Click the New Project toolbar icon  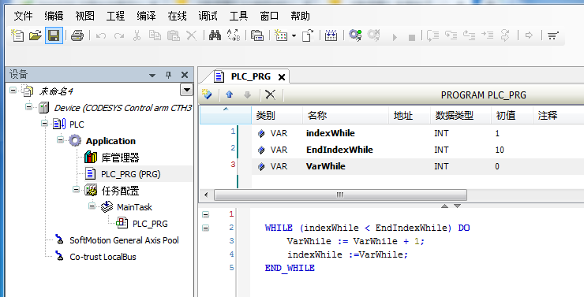[17, 35]
